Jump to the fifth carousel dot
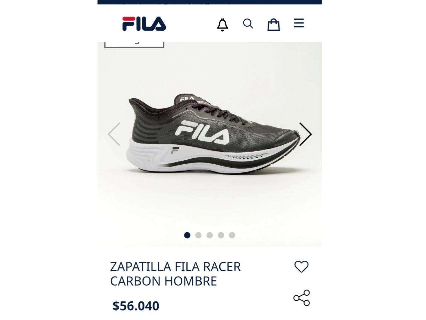This screenshot has width=426, height=320. tap(232, 235)
